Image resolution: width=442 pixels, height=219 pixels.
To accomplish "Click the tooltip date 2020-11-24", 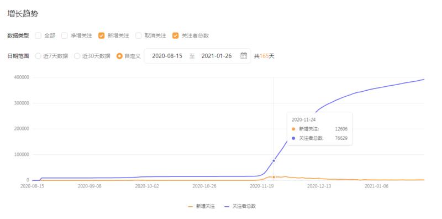I will pyautogui.click(x=303, y=119).
